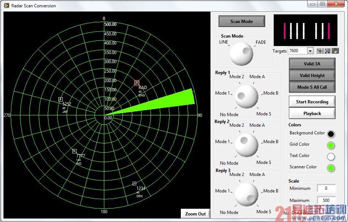Click Zoom Out below the radar display
Screen dimensions: 348x222
195,214
